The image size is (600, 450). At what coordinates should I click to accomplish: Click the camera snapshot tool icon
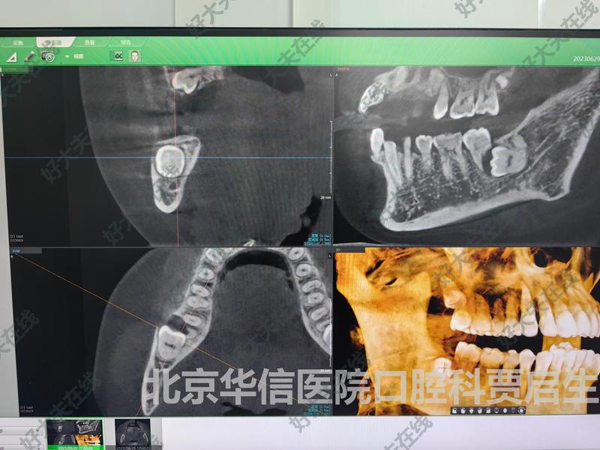[48, 56]
